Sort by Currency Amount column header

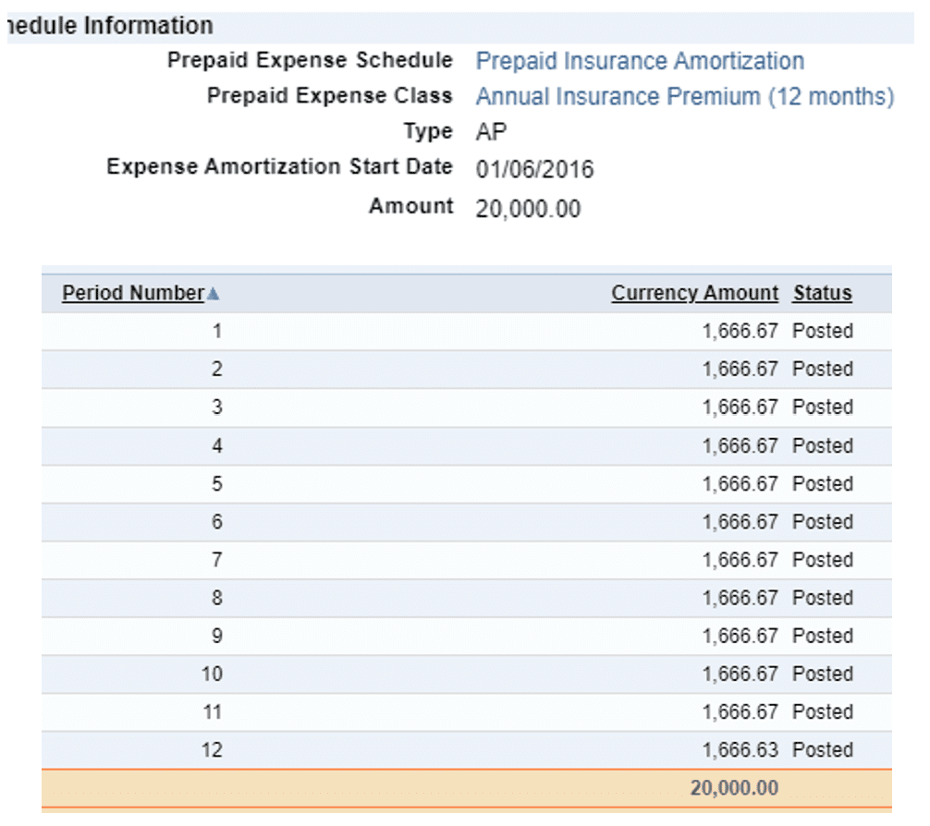tap(694, 293)
